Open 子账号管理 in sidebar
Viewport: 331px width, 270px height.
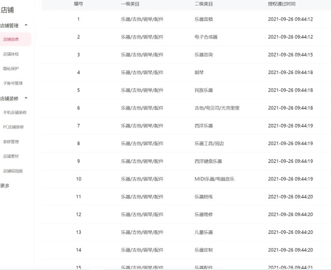pyautogui.click(x=13, y=83)
